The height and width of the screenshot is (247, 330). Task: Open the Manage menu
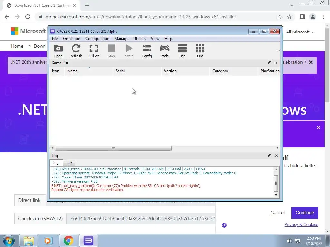(121, 39)
